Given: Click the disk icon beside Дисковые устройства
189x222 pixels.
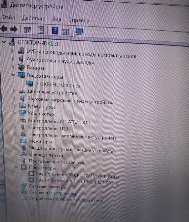Looking at the screenshot, I should [22, 92].
